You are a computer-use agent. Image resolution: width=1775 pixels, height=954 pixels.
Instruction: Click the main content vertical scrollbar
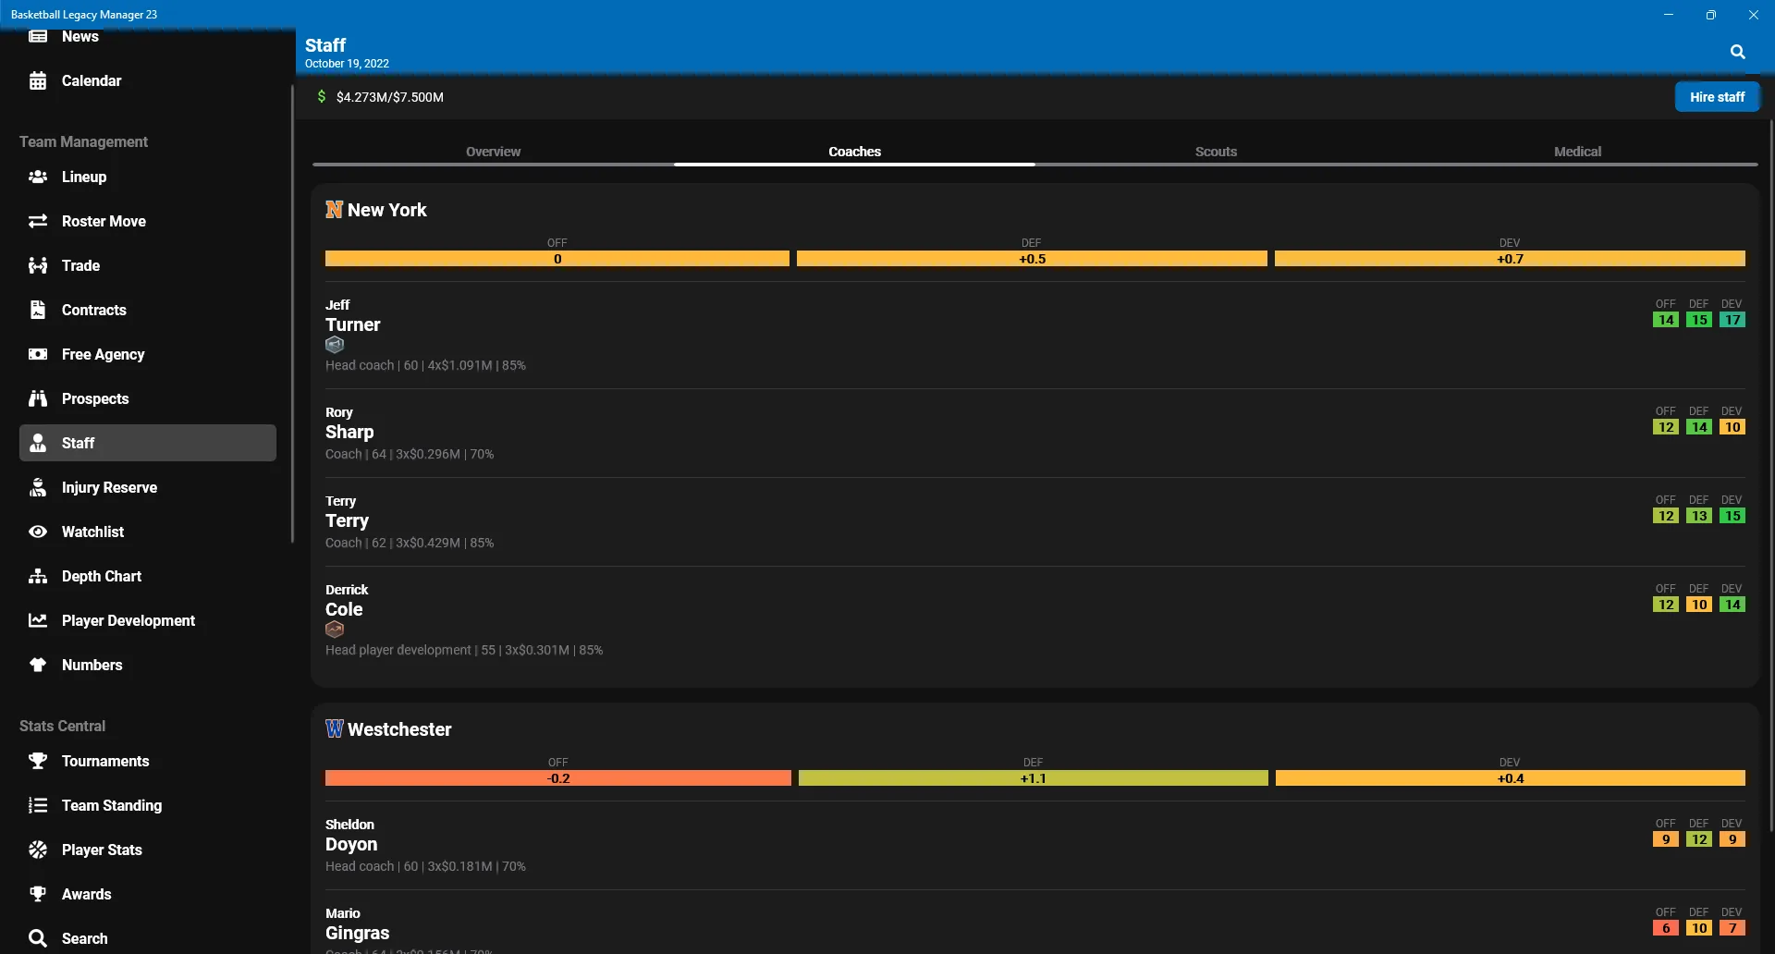point(1770,476)
